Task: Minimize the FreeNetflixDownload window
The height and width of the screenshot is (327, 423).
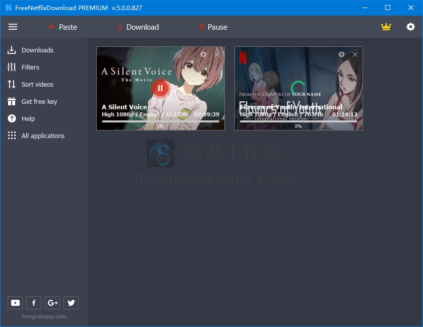Action: pyautogui.click(x=365, y=8)
